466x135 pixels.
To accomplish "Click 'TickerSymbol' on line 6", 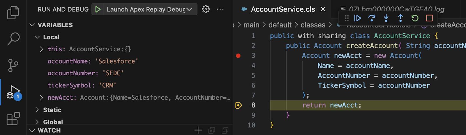I will point(342,85).
